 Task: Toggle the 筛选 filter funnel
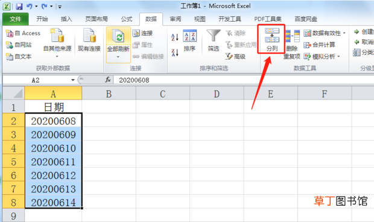click(214, 40)
